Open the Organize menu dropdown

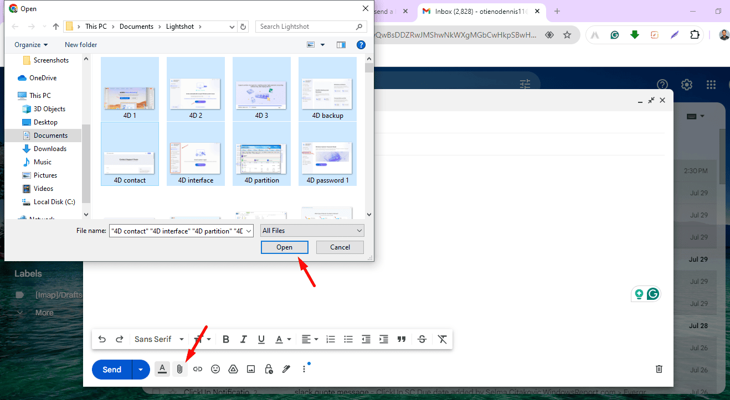point(31,45)
